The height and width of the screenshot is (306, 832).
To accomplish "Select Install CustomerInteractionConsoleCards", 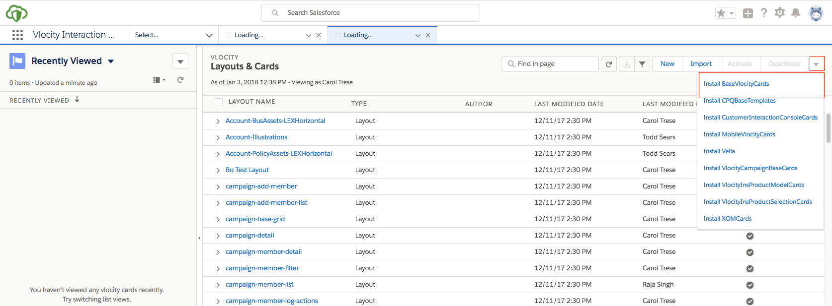I will point(761,118).
